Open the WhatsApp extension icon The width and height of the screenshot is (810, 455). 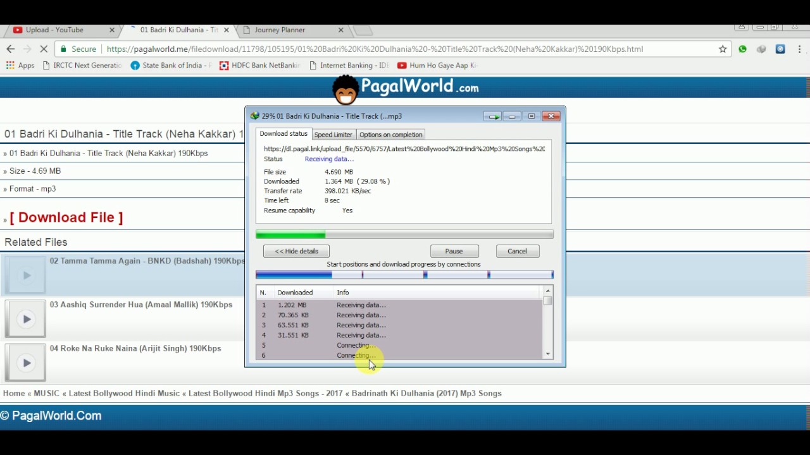[742, 49]
